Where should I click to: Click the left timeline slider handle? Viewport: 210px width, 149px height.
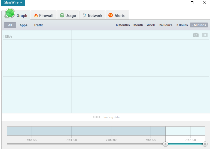point(165,144)
